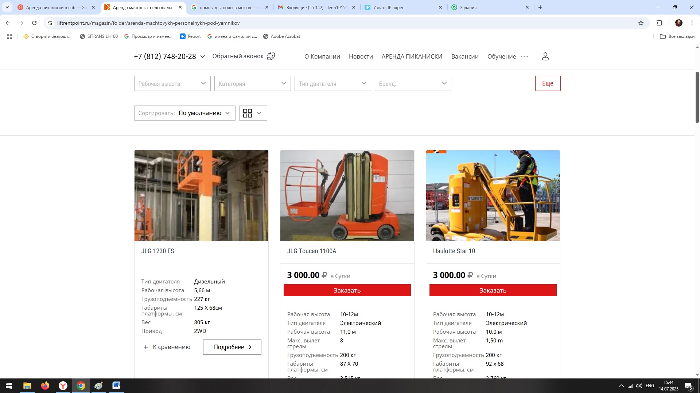The image size is (700, 393).
Task: Open Все закладки bookmarks folder
Action: point(677,36)
